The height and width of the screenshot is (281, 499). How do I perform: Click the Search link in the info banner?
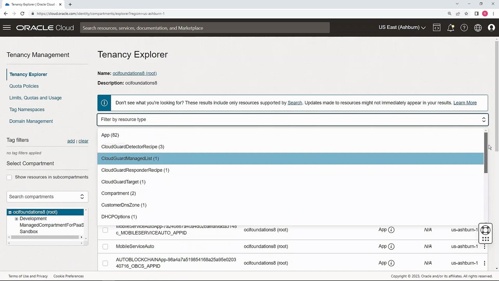click(295, 103)
